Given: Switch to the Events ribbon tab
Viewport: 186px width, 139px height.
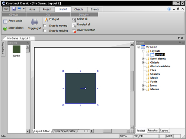Looking at the screenshot, I should point(95,9).
